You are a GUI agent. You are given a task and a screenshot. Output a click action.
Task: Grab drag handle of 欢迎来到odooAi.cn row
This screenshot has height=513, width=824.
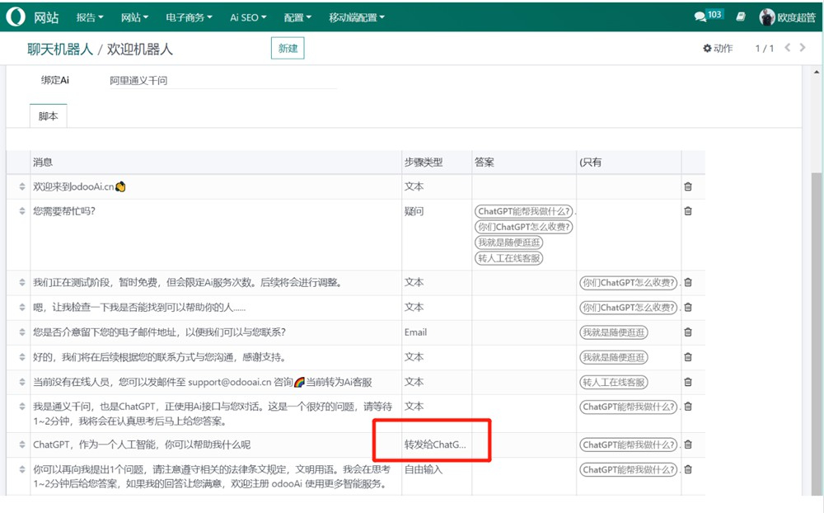(22, 186)
